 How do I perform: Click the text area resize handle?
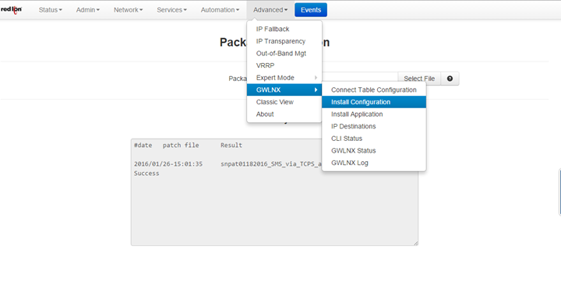coord(415,243)
